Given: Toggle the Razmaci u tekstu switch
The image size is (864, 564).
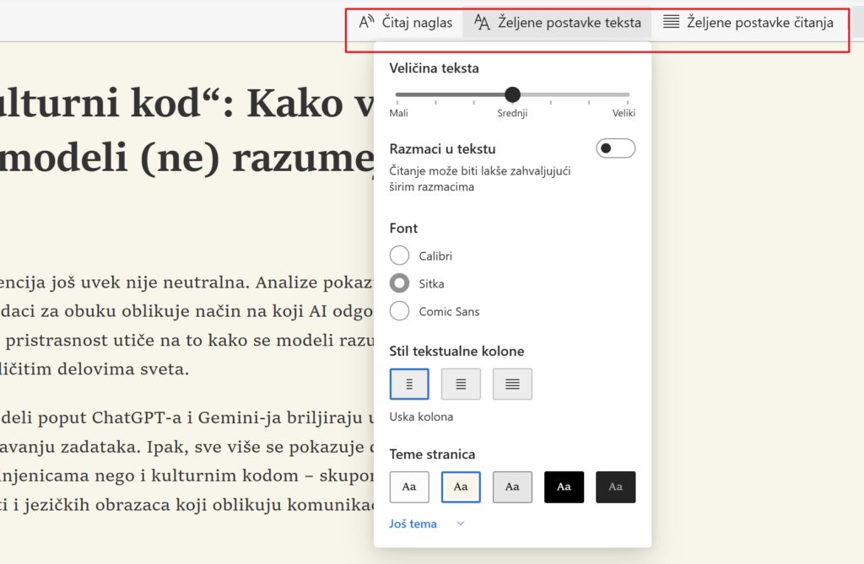Looking at the screenshot, I should (x=615, y=149).
